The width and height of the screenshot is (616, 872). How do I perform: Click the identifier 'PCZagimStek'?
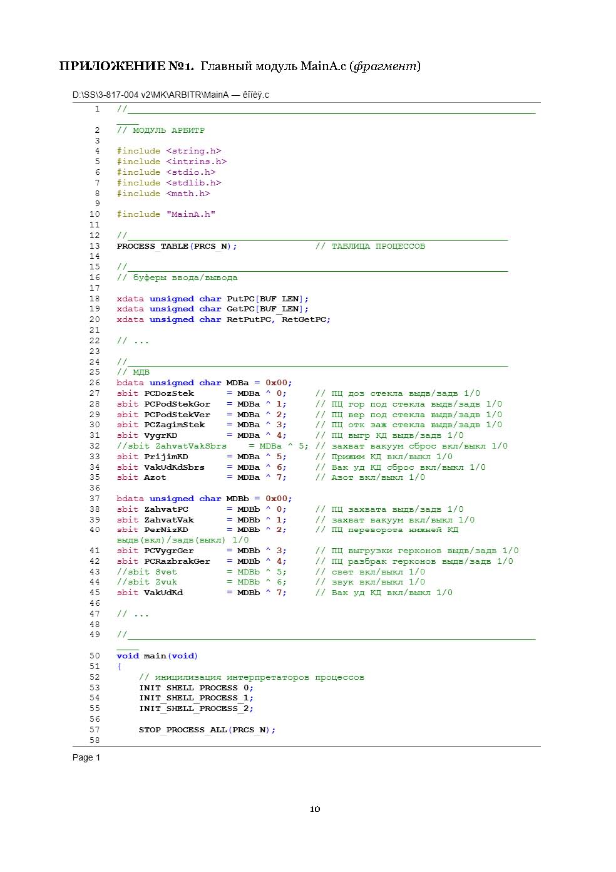175,425
